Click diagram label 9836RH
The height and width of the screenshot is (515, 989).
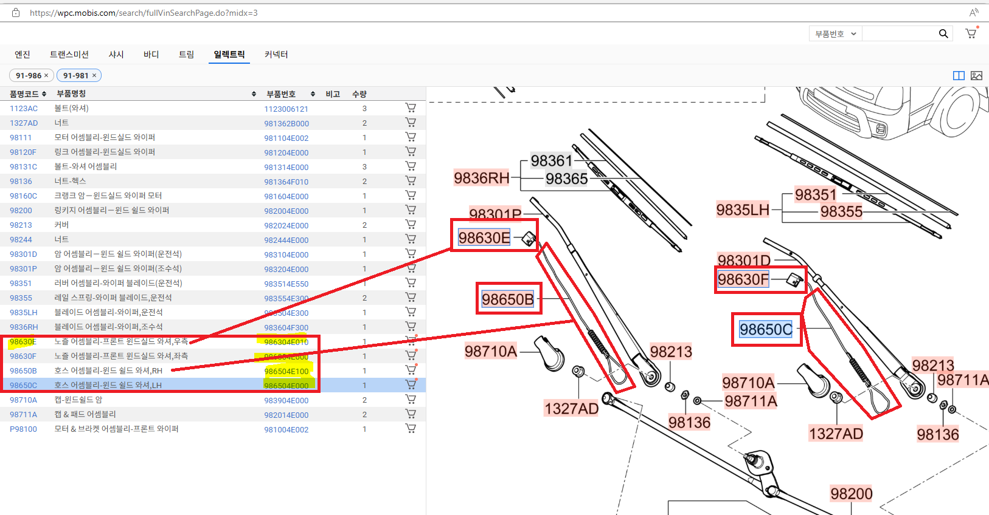pos(482,178)
